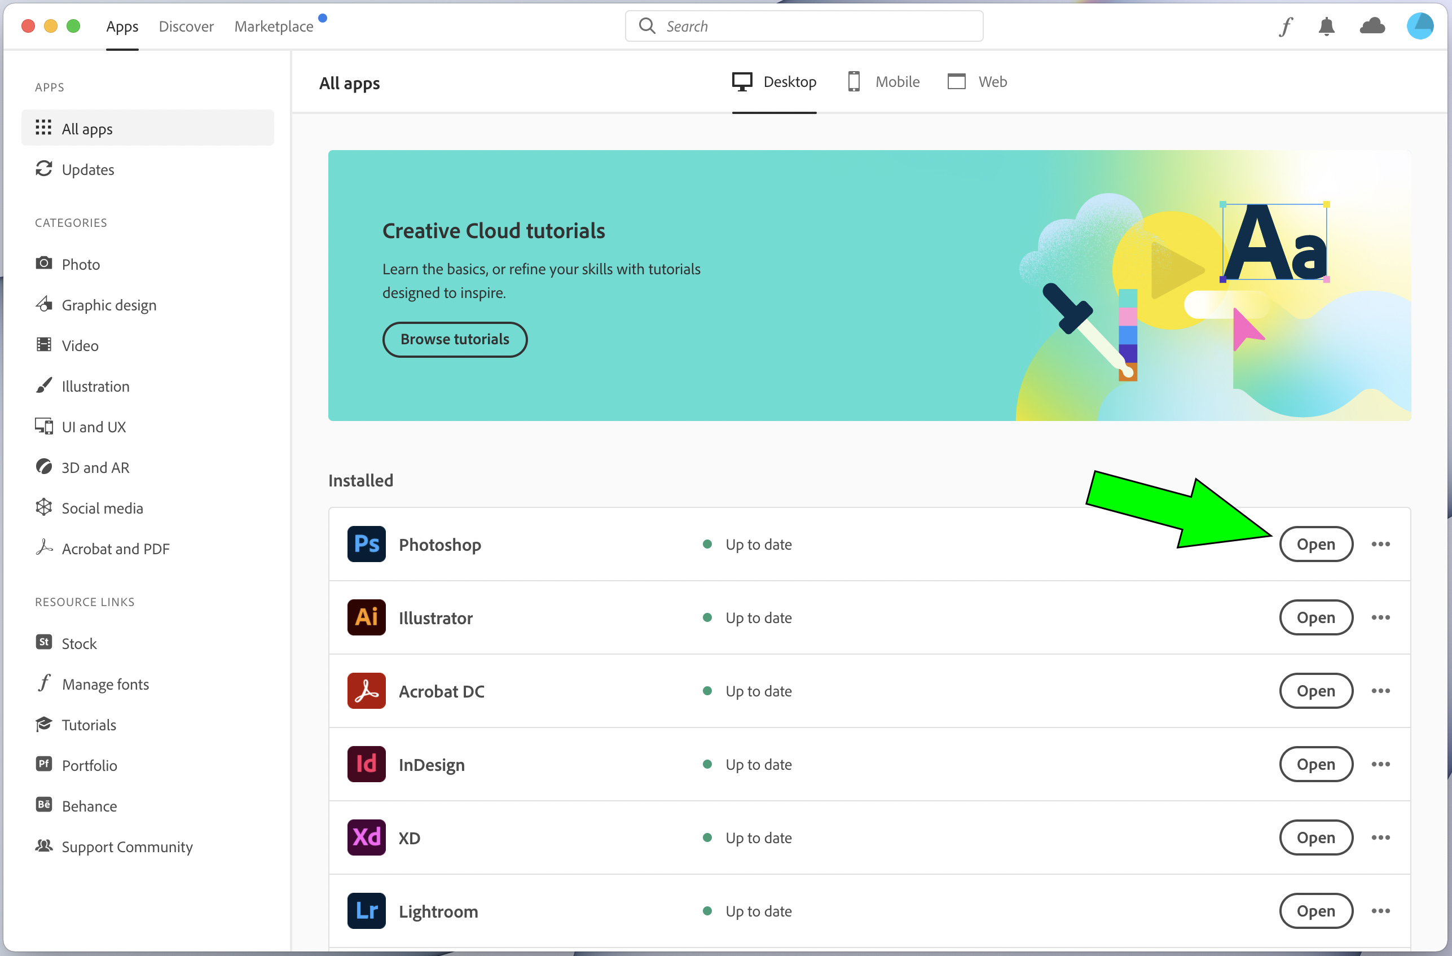Show more options for Acrobat DC

click(1380, 690)
